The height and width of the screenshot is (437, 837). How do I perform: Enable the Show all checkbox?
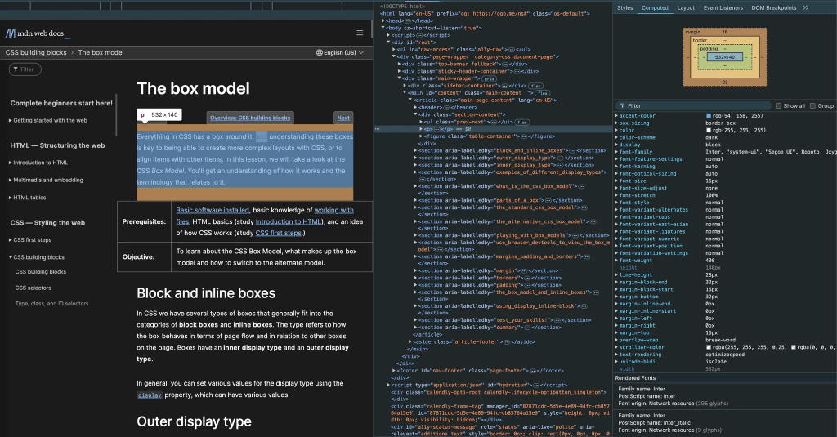coord(779,105)
